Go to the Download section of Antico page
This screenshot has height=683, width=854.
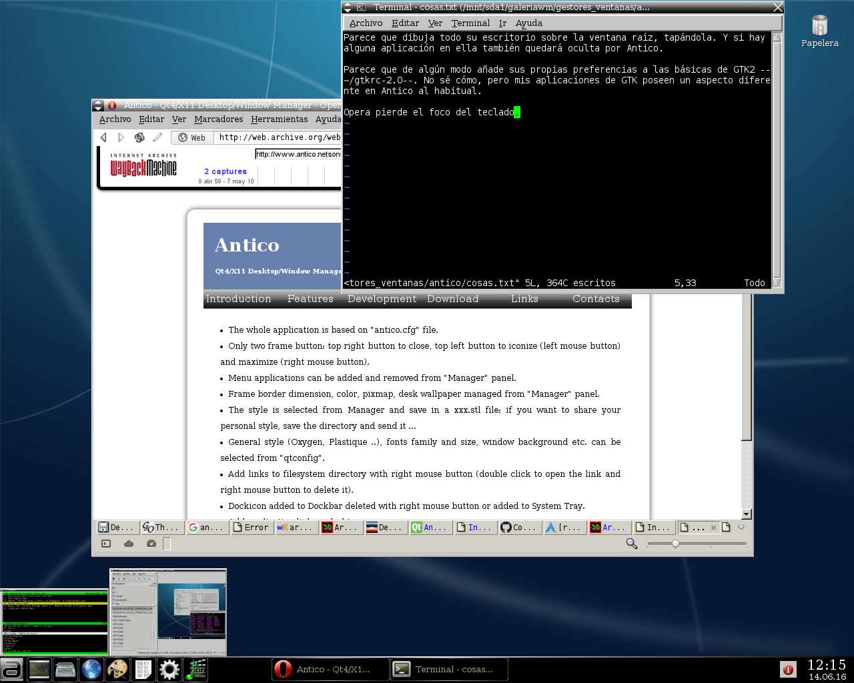pos(453,299)
